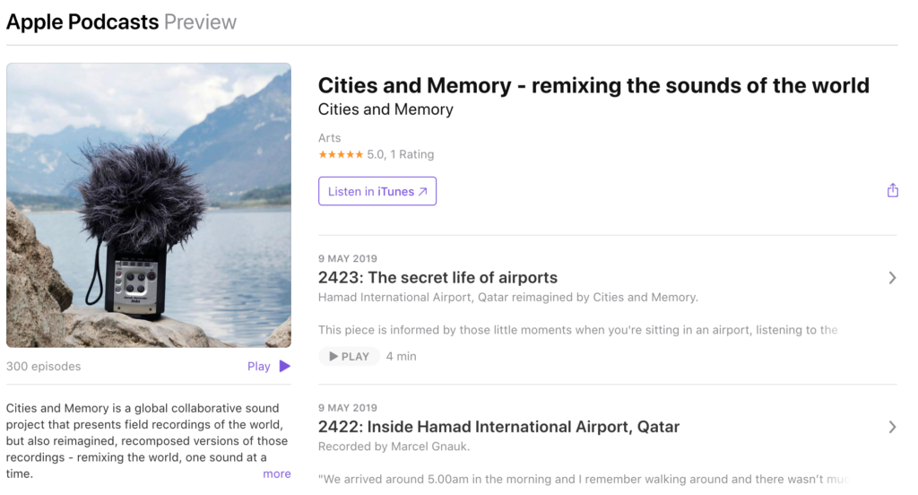Play episode 2423 using PLAY button
This screenshot has width=918, height=495.
point(349,356)
